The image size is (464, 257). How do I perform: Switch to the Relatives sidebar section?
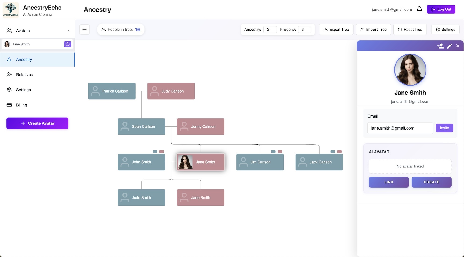24,75
